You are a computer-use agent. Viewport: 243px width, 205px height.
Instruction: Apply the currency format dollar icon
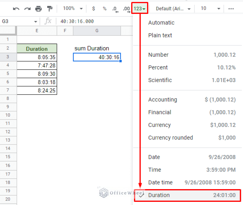[93, 9]
